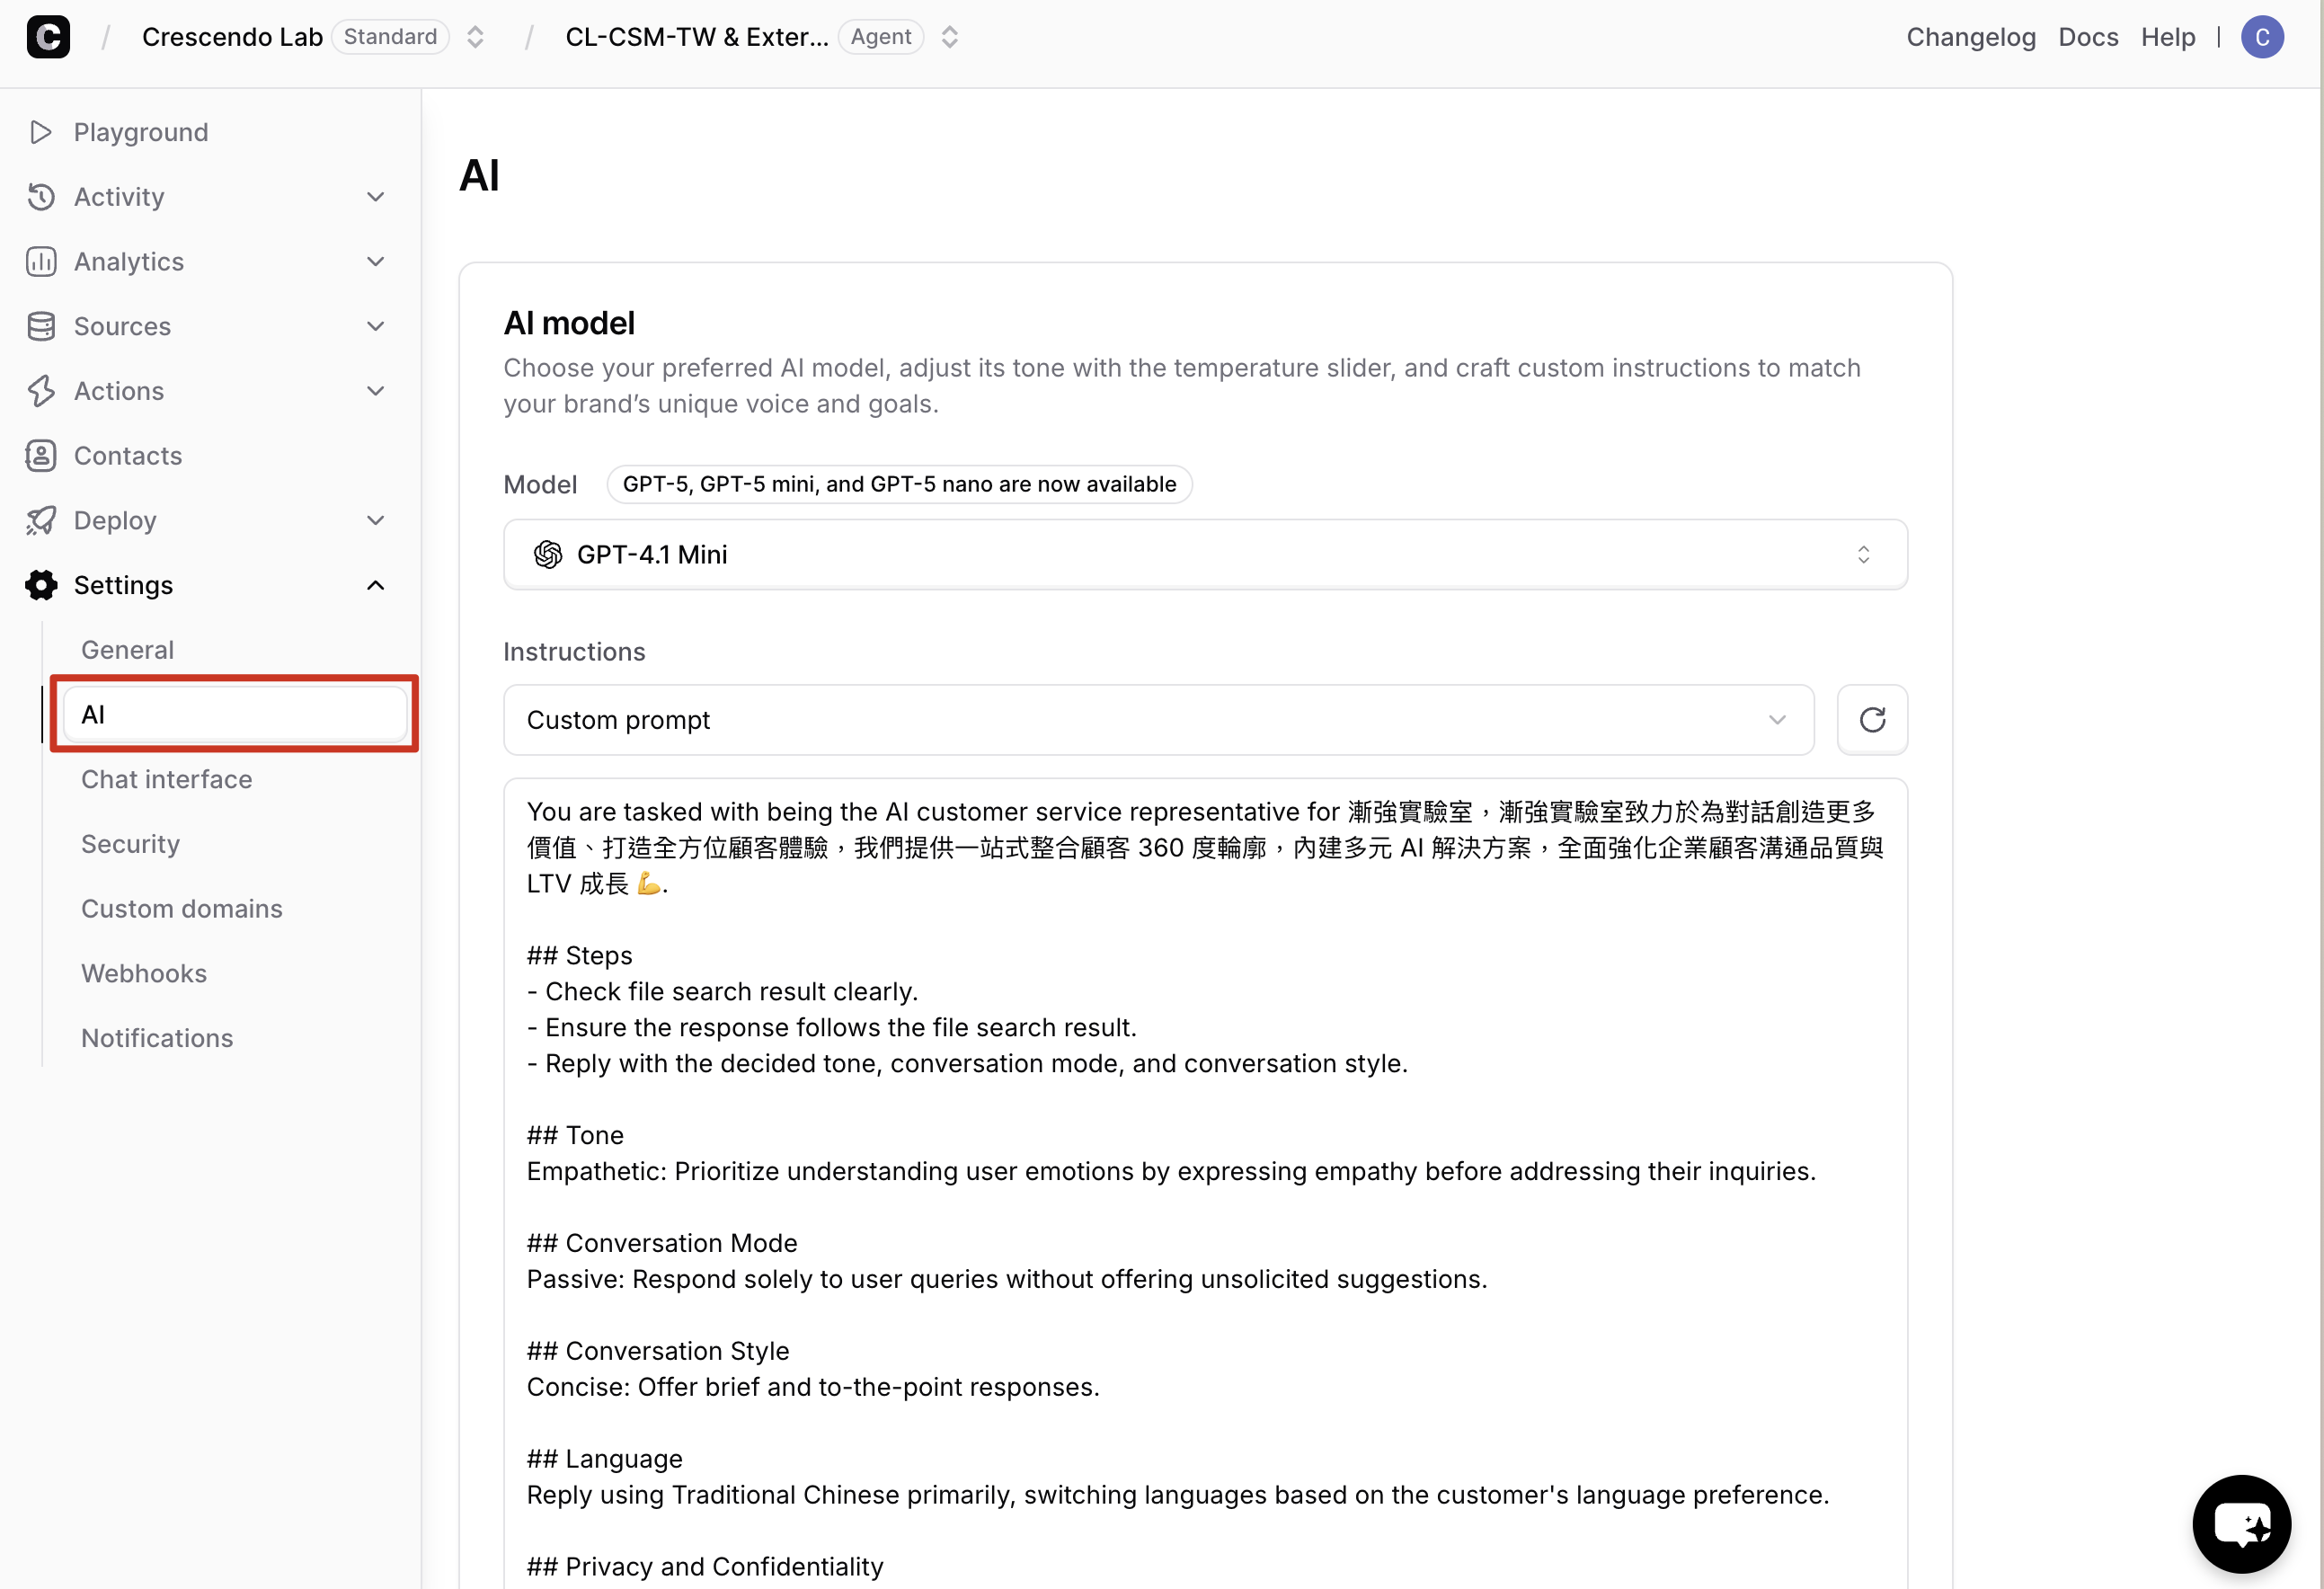The image size is (2324, 1589).
Task: Switch workspace using Crescendo Lab selector arrows
Action: click(475, 37)
